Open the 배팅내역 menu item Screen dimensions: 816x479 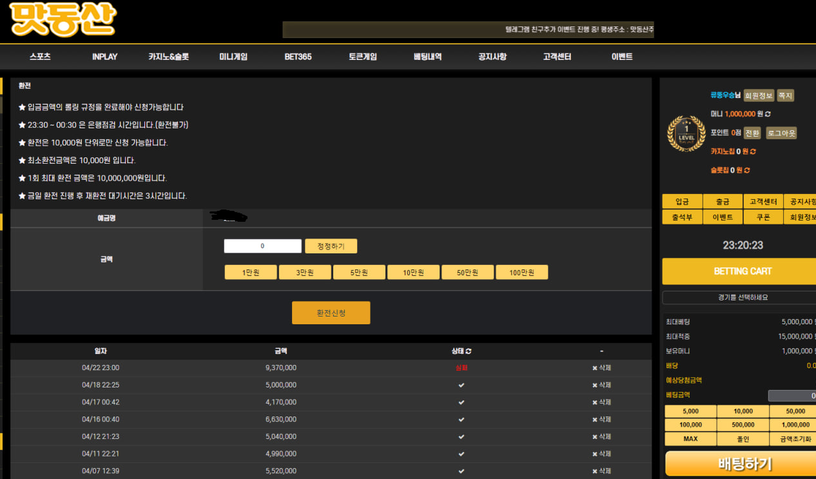pyautogui.click(x=427, y=57)
